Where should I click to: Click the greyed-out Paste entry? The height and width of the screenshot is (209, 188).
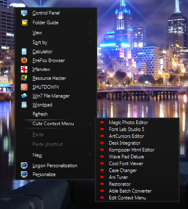[56, 135]
